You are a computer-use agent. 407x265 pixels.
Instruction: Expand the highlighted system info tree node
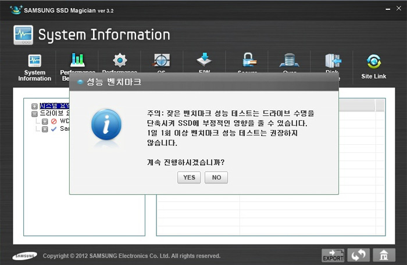(x=34, y=106)
